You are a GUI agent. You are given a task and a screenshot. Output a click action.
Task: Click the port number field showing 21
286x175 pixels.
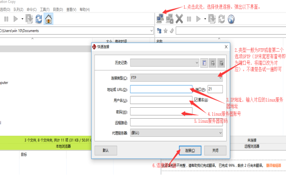tap(215, 89)
